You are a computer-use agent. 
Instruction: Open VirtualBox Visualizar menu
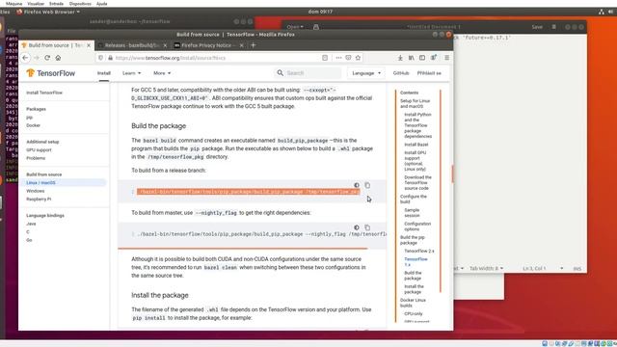click(x=36, y=4)
